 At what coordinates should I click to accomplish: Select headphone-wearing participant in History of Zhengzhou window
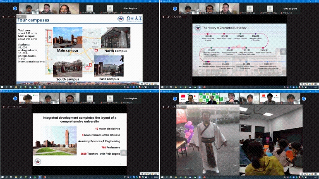pos(209,9)
